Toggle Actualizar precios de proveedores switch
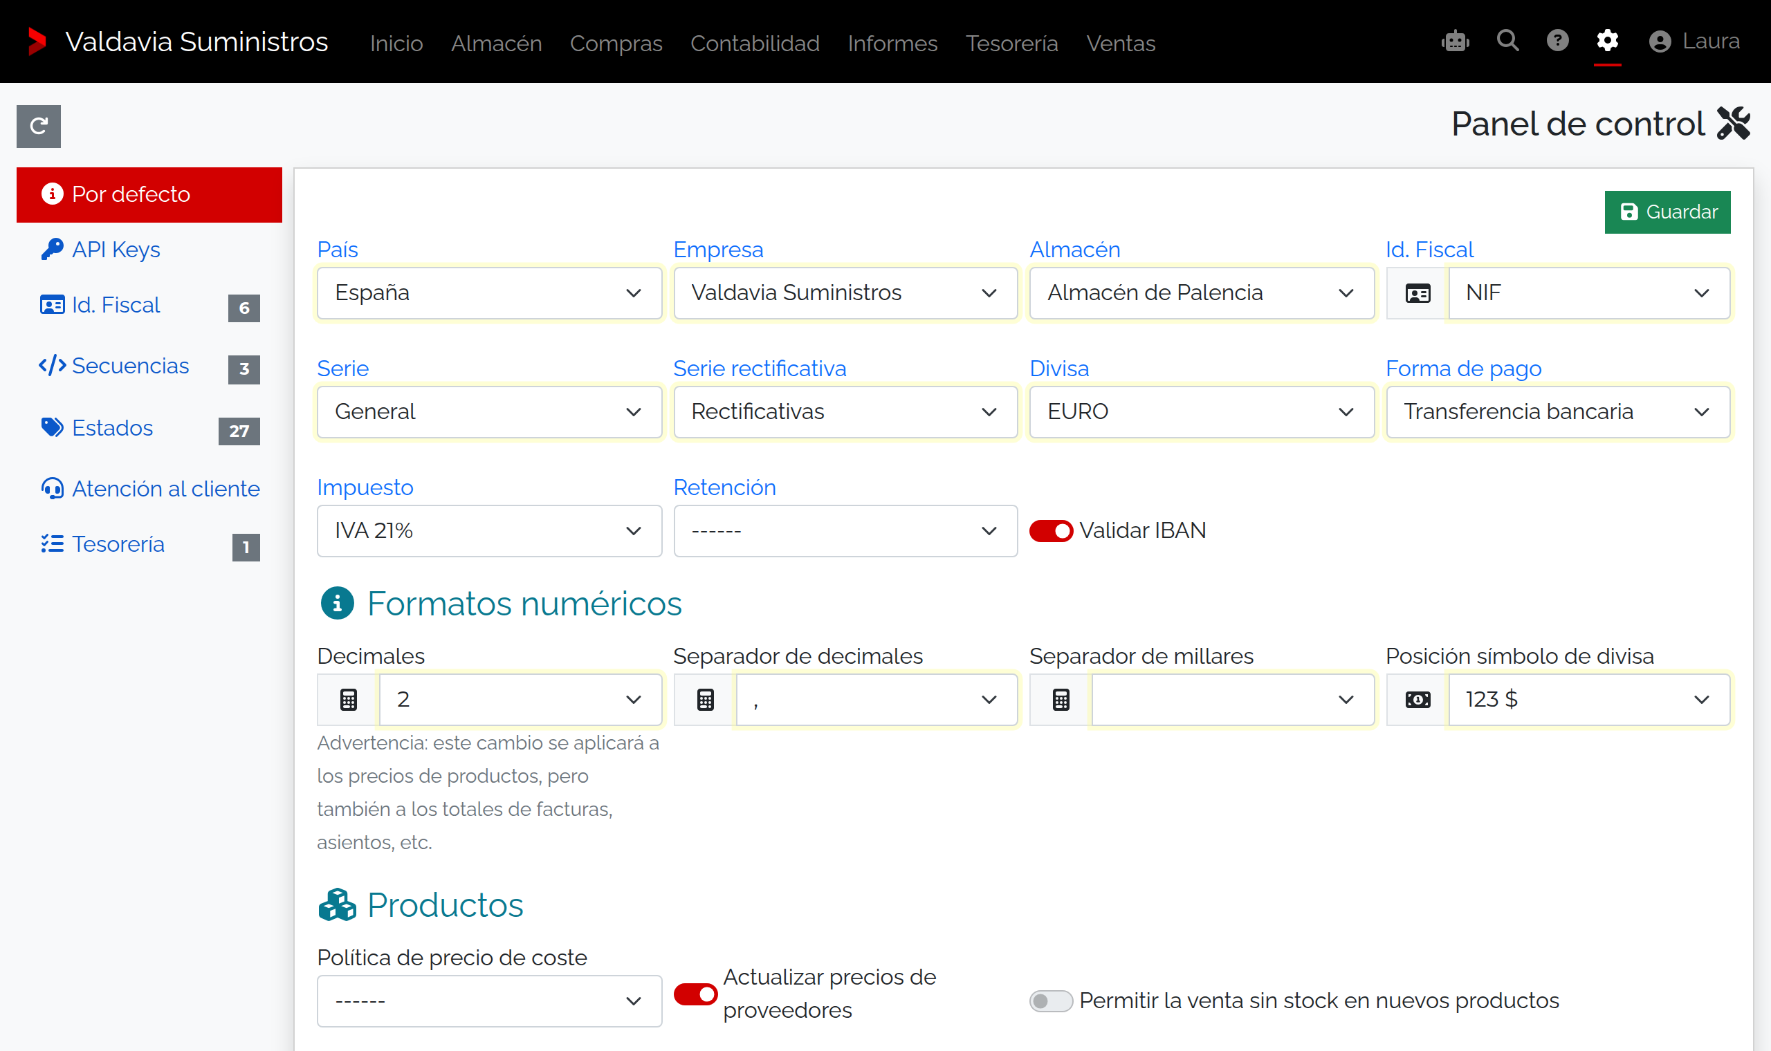The height and width of the screenshot is (1051, 1771). pos(695,994)
